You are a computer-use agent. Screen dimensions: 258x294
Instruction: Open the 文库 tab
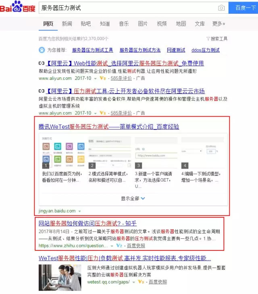pyautogui.click(x=200, y=24)
